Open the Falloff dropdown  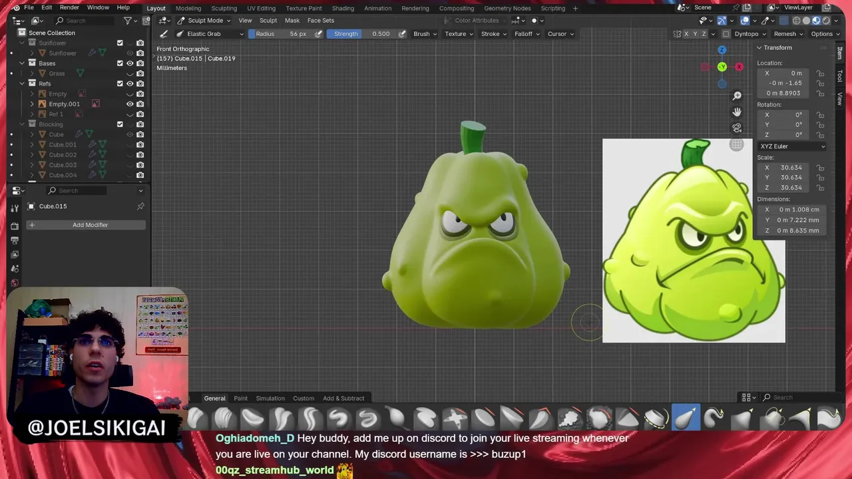click(x=527, y=34)
